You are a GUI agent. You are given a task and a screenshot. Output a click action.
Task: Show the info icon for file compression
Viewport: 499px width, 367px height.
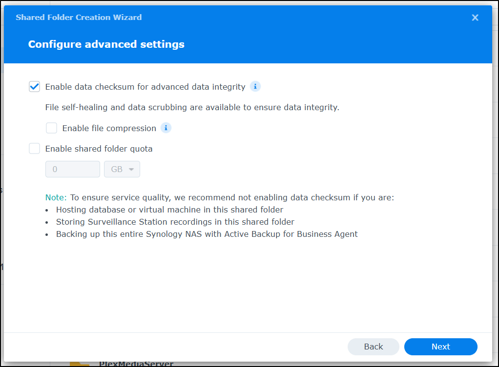click(166, 128)
